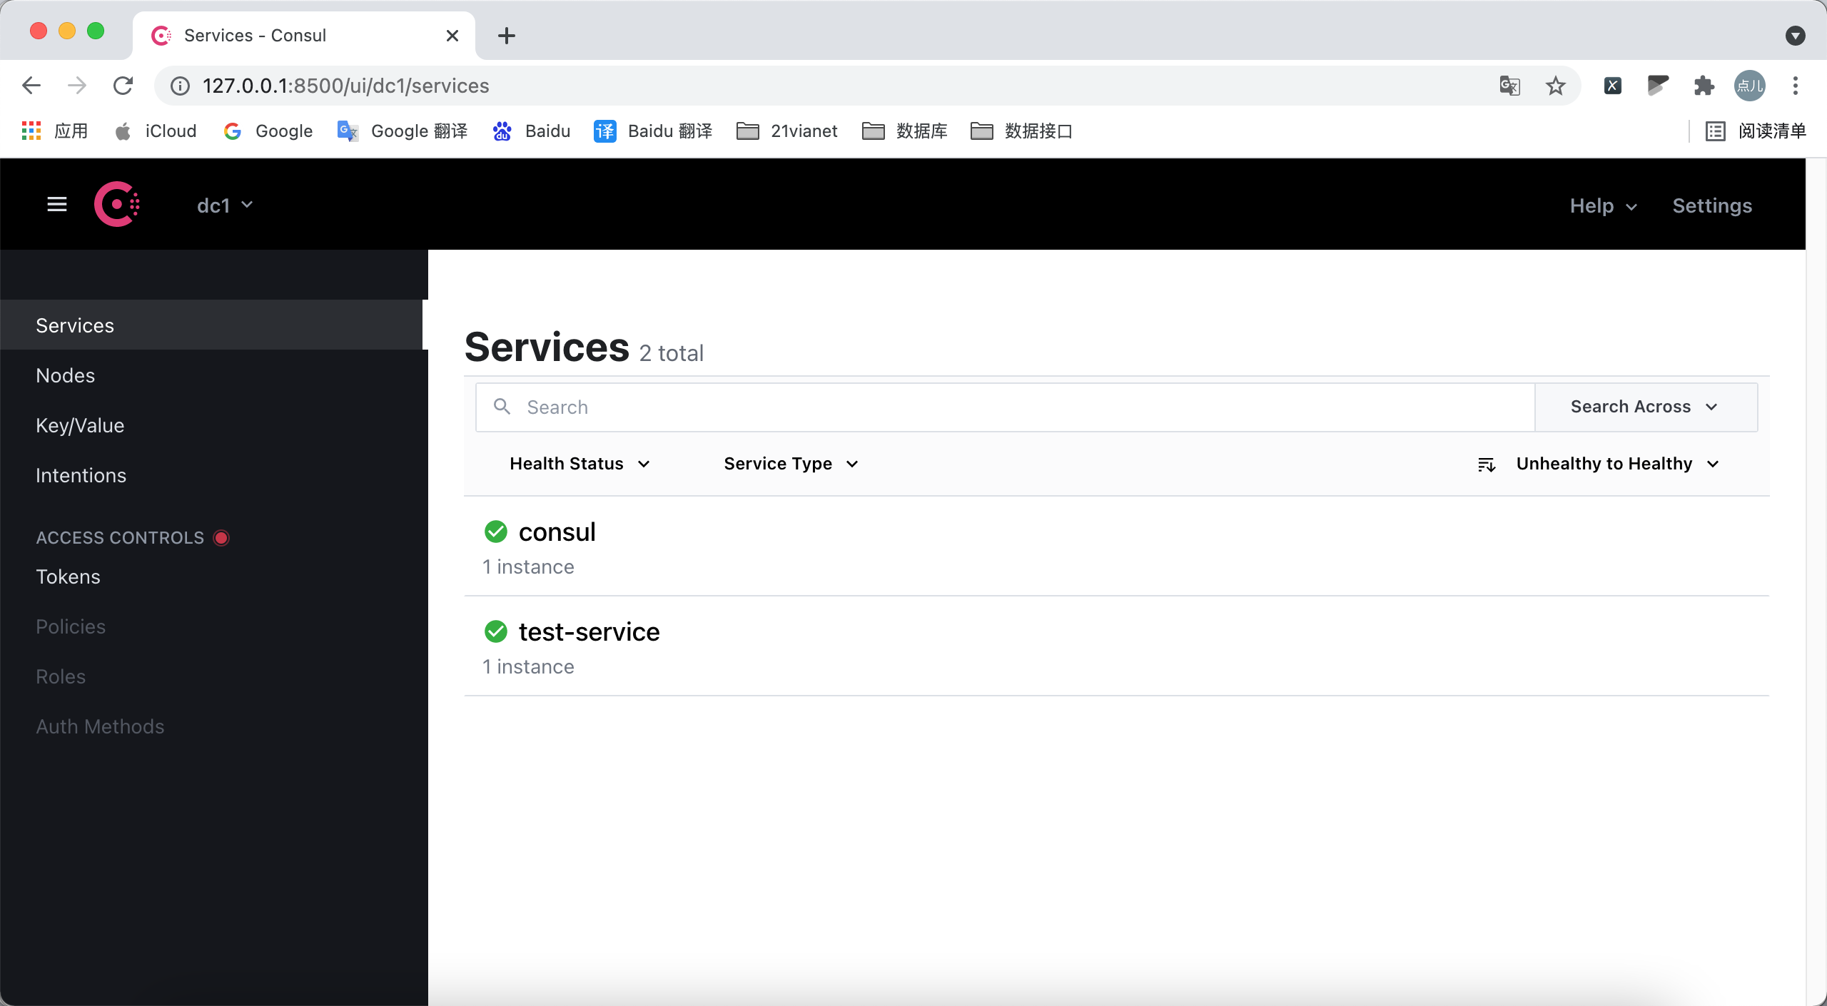Open the Key/Value section

pyautogui.click(x=79, y=425)
